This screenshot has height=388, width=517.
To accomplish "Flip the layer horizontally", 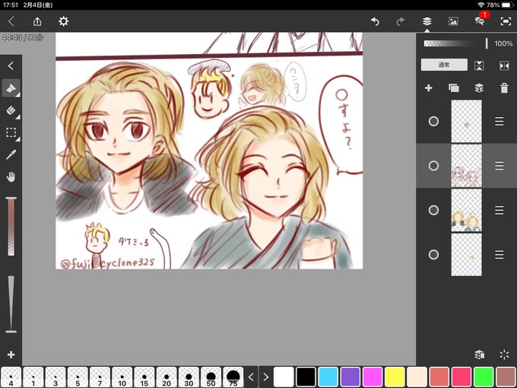I will pyautogui.click(x=504, y=65).
